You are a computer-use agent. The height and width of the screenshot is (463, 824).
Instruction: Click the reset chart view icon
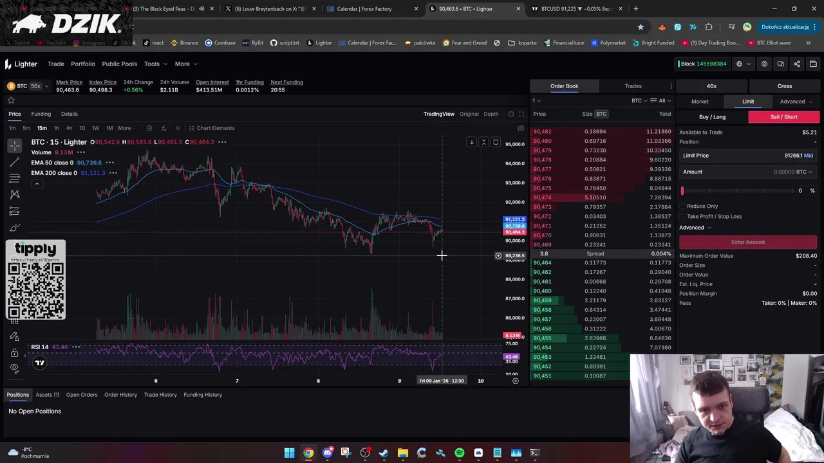[x=496, y=142]
